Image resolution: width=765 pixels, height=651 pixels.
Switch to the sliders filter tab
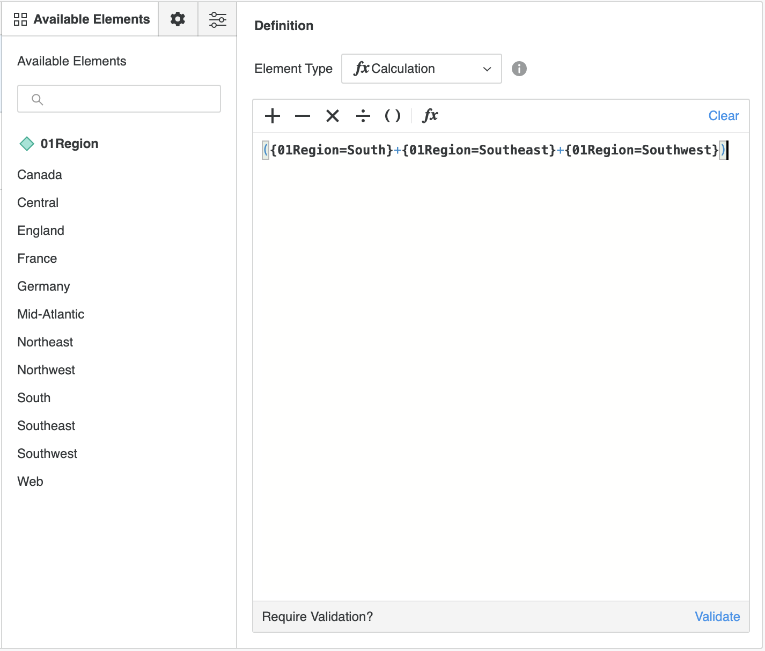point(217,19)
